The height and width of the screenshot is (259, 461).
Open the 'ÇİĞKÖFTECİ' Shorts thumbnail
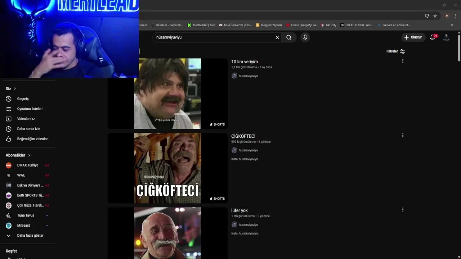(167, 168)
